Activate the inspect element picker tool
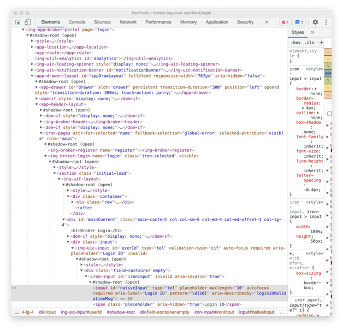The height and width of the screenshot is (330, 343). 17,22
